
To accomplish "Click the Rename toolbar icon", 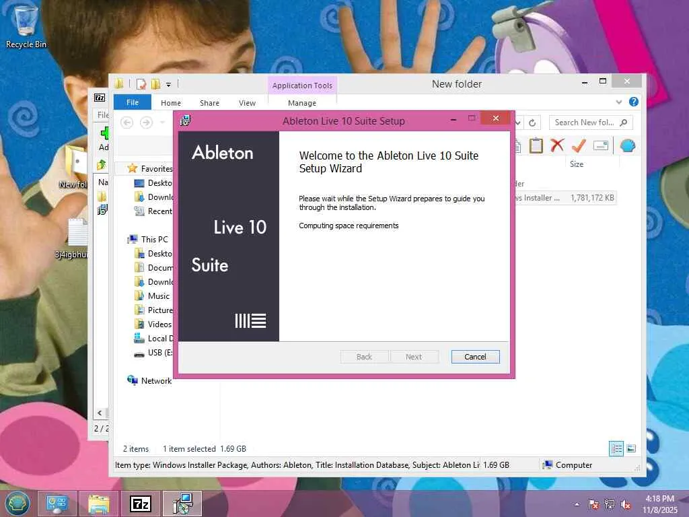I will [x=601, y=145].
